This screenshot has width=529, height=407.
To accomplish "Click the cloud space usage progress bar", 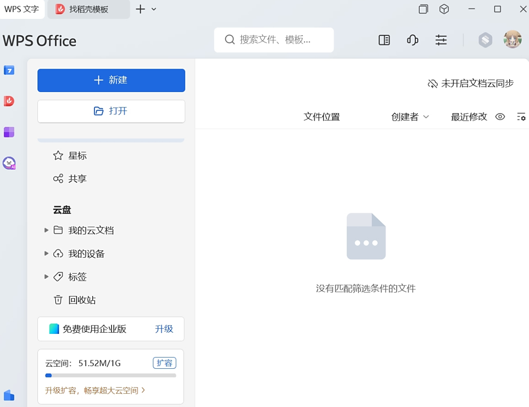I will pos(111,375).
